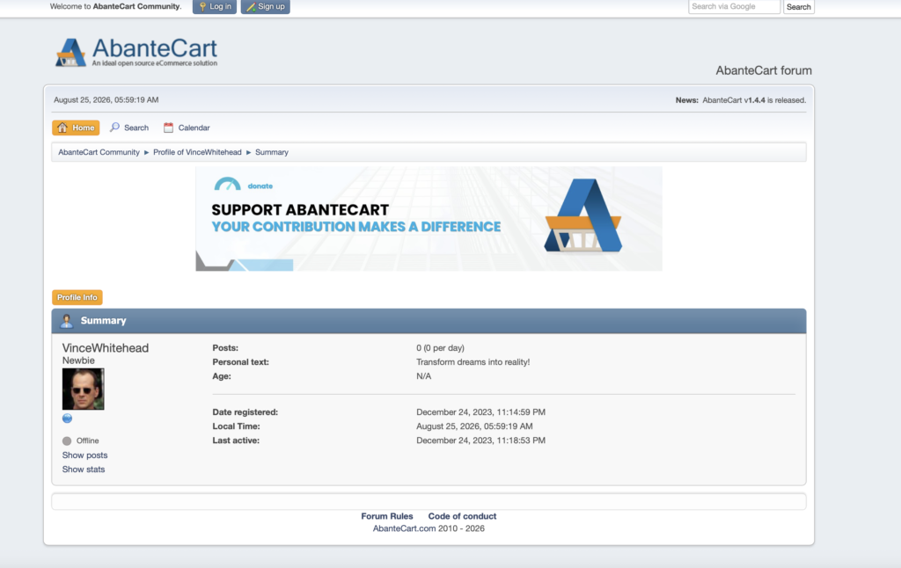Click the Newbie rank text

(78, 360)
